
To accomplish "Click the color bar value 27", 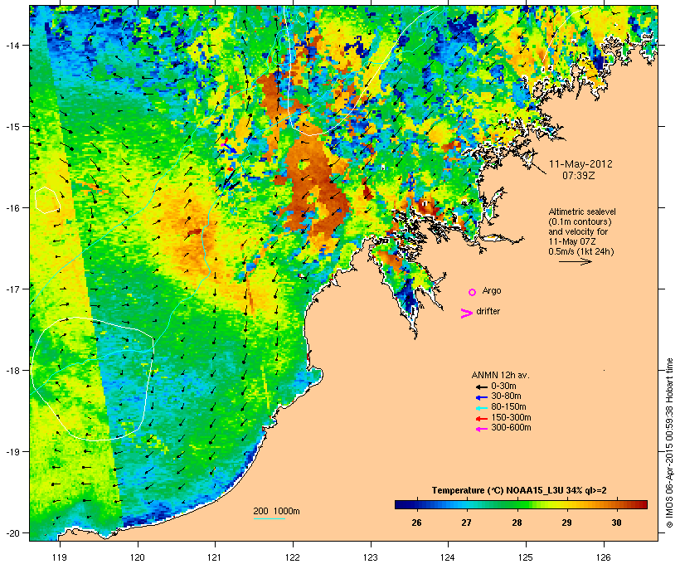I will pyautogui.click(x=466, y=523).
